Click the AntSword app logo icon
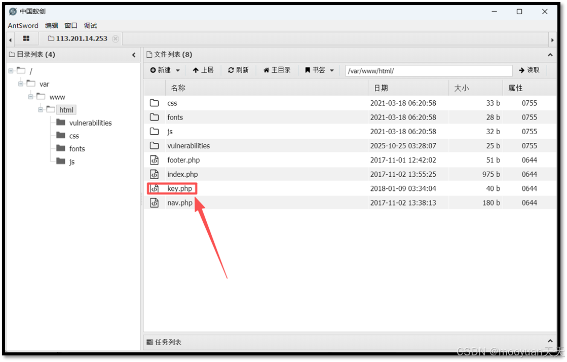The image size is (567, 362). click(13, 12)
